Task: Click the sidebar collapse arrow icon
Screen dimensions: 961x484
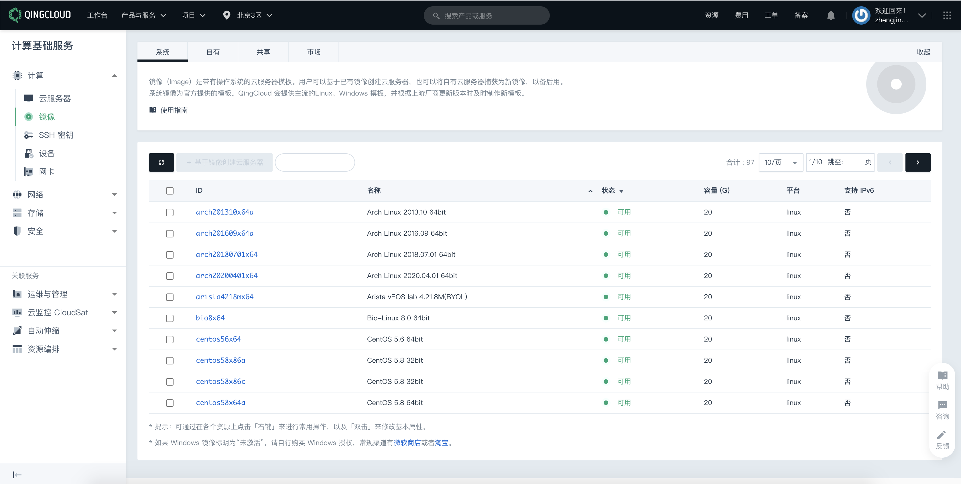Action: pos(17,474)
